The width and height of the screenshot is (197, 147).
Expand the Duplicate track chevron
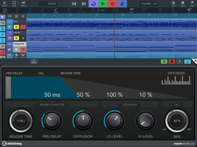pyautogui.click(x=23, y=56)
